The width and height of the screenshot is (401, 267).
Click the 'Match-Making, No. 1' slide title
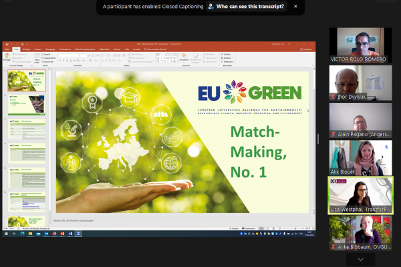click(x=258, y=152)
